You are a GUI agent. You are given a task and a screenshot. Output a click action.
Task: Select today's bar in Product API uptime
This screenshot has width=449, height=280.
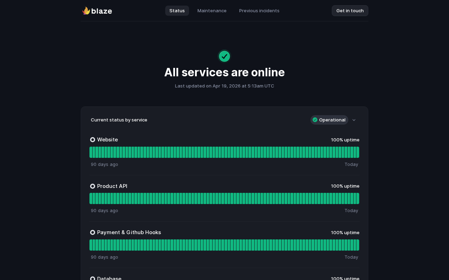pyautogui.click(x=357, y=198)
